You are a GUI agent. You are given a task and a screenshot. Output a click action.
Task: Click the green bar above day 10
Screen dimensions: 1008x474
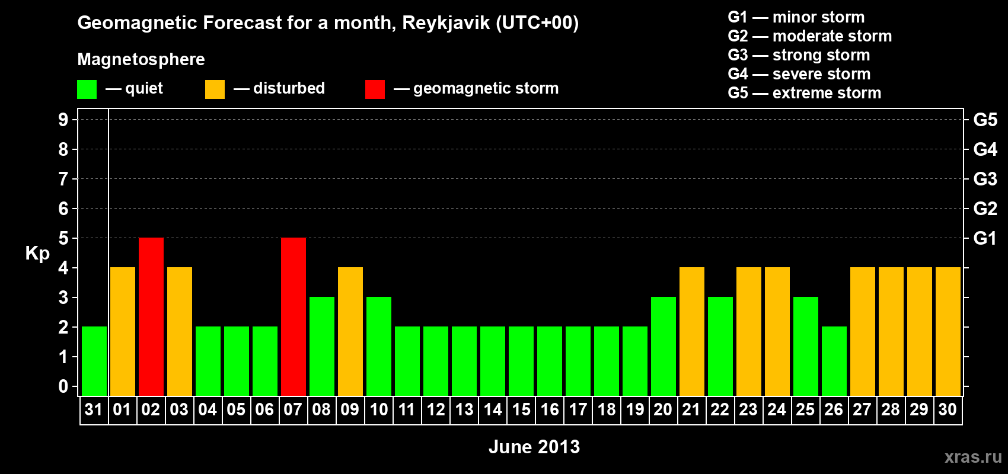pyautogui.click(x=379, y=347)
